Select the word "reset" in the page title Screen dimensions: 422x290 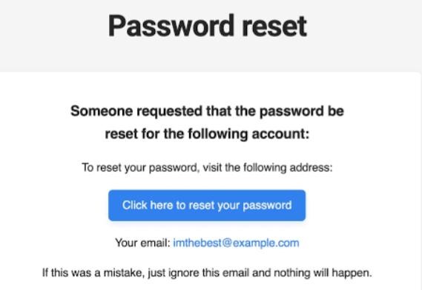point(274,26)
